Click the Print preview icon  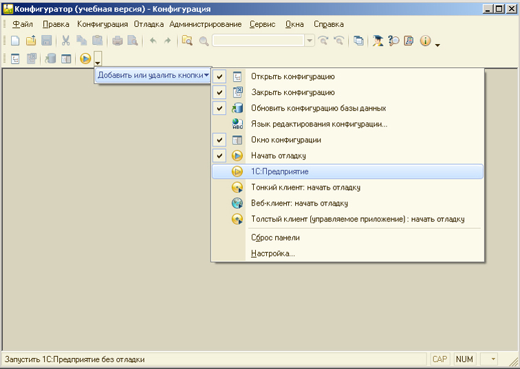tap(133, 41)
